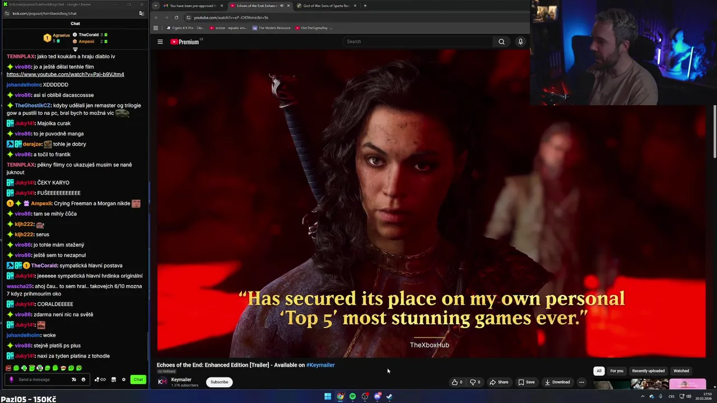Share the Echoes of the End video
717x403 pixels.
[499, 382]
